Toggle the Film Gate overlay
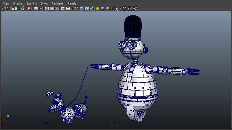 click(41, 8)
